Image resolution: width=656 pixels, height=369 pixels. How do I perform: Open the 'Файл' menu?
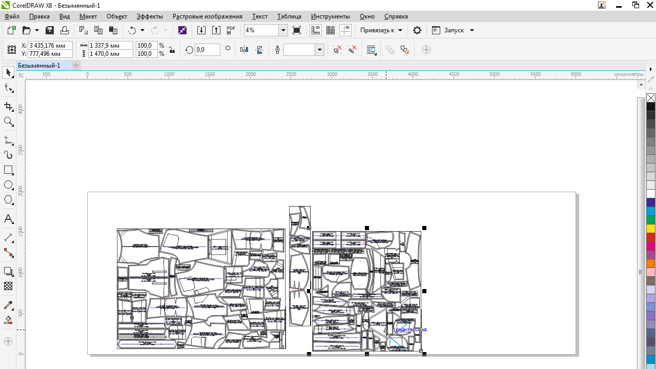tap(12, 16)
